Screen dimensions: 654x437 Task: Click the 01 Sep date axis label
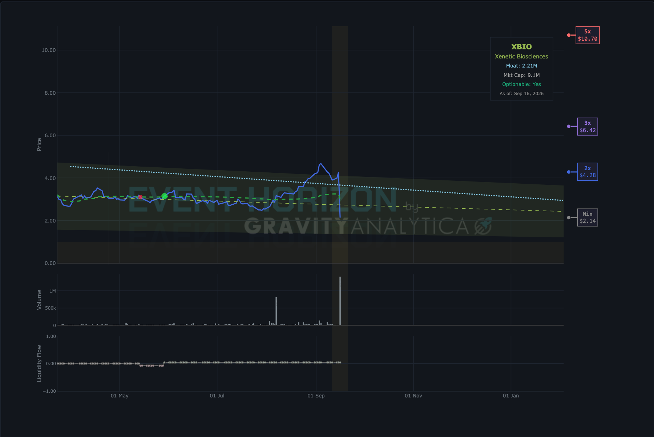tap(316, 396)
